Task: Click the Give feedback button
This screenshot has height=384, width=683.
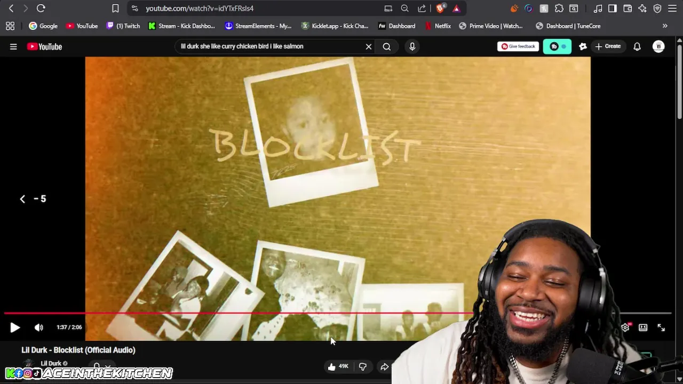Action: pos(518,47)
